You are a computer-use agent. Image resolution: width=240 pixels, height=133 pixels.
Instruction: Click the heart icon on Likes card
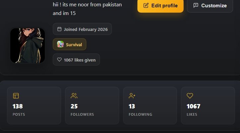[x=190, y=96]
